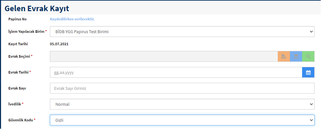This screenshot has height=129, width=321.
Task: Click the İvedilik label
Action: point(16,104)
